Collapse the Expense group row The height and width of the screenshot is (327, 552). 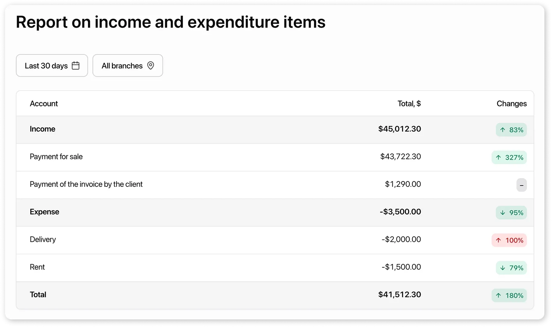point(44,212)
